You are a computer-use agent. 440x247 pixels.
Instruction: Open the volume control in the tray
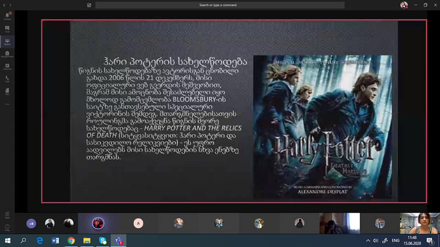(376, 241)
